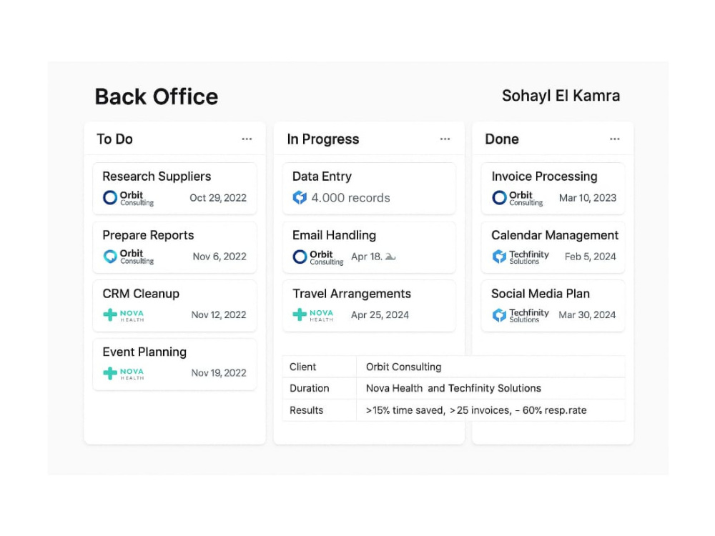Image resolution: width=715 pixels, height=536 pixels.
Task: Open the Done column options menu
Action: (615, 139)
